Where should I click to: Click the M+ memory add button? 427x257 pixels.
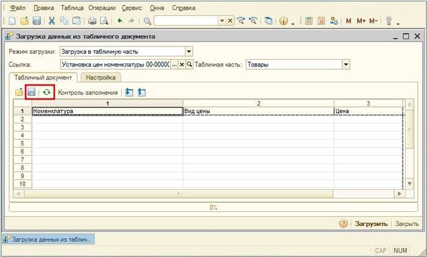pos(361,21)
